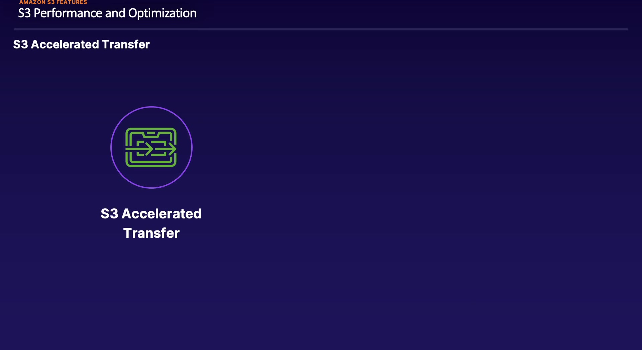Click the word "and" in the slide title
Image resolution: width=642 pixels, height=350 pixels.
[115, 13]
